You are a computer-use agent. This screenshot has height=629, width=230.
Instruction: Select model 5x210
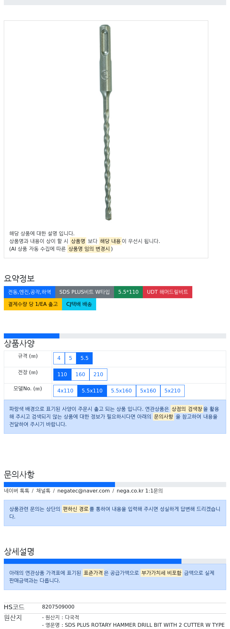172,391
